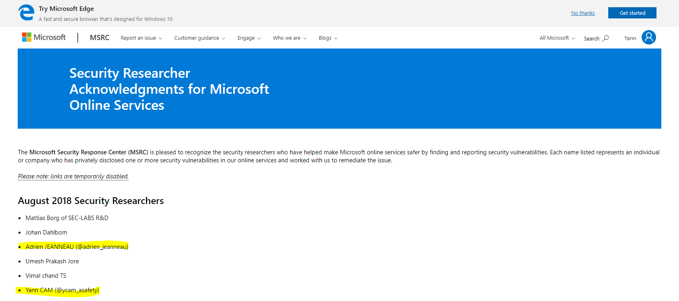Click the Security Researcher Acknowledgments banner title
This screenshot has height=301, width=679.
coord(169,89)
